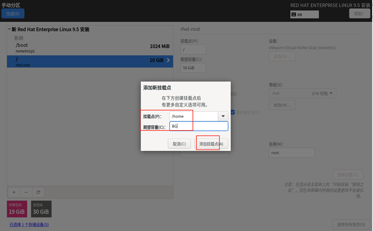Click 取消(C) cancel in dialog
Screen dimensions: 373x231
click(179, 144)
